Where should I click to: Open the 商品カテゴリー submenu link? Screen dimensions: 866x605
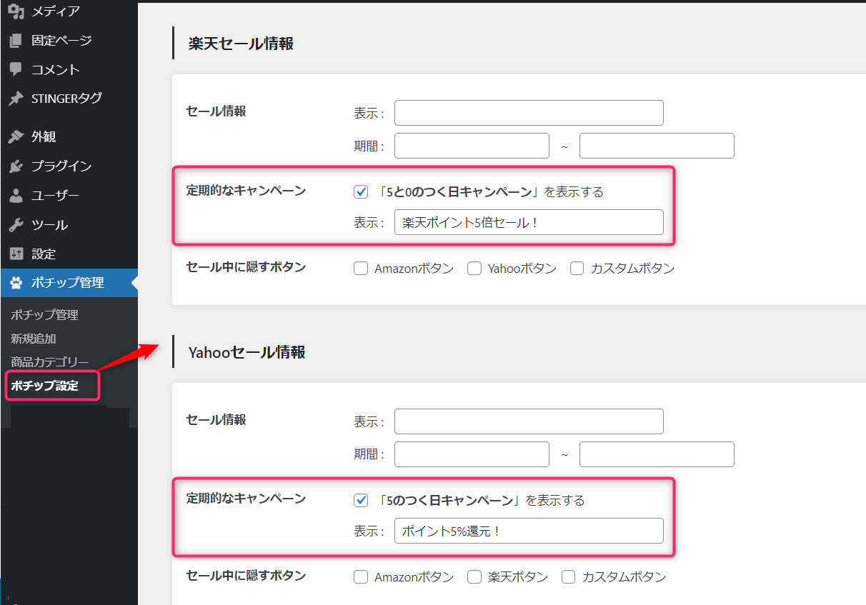click(x=50, y=361)
